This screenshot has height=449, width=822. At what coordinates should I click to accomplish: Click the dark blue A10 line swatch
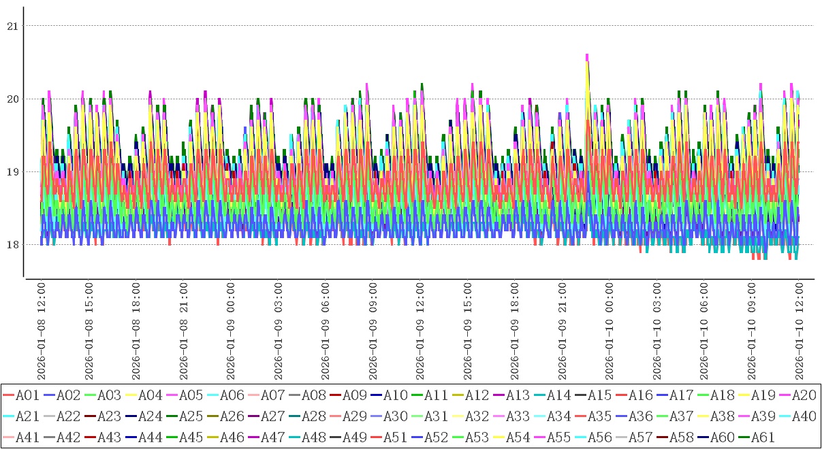(376, 395)
